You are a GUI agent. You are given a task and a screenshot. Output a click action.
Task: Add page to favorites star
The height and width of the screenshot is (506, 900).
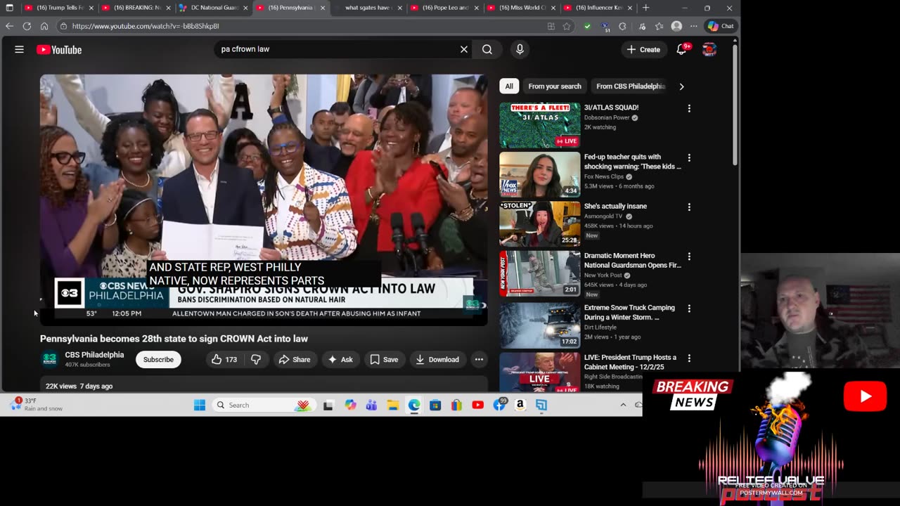pyautogui.click(x=567, y=26)
